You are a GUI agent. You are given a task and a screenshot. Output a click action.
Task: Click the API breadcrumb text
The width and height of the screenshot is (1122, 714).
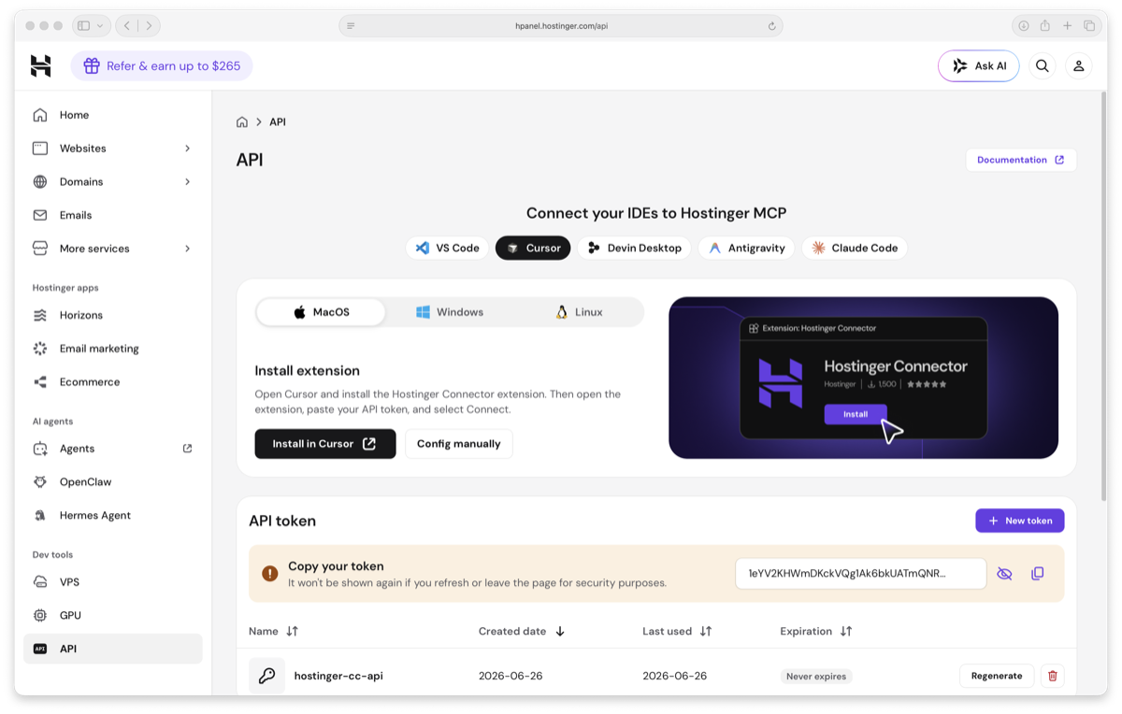[278, 121]
